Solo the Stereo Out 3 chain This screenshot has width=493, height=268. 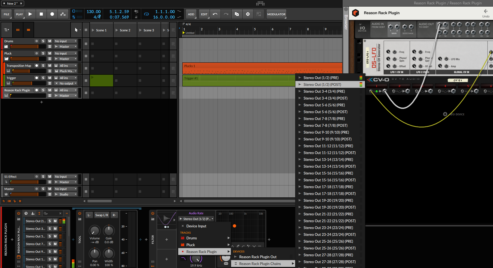pyautogui.click(x=50, y=229)
